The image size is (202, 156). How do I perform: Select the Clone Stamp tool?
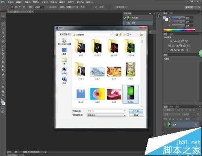(3, 50)
